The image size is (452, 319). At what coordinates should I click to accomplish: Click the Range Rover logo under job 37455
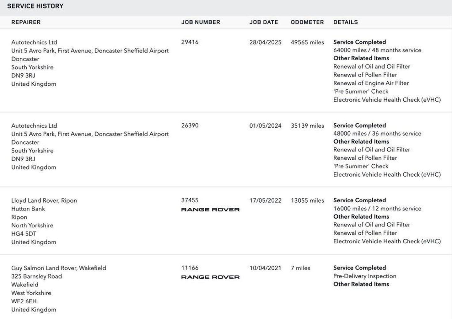pos(210,210)
